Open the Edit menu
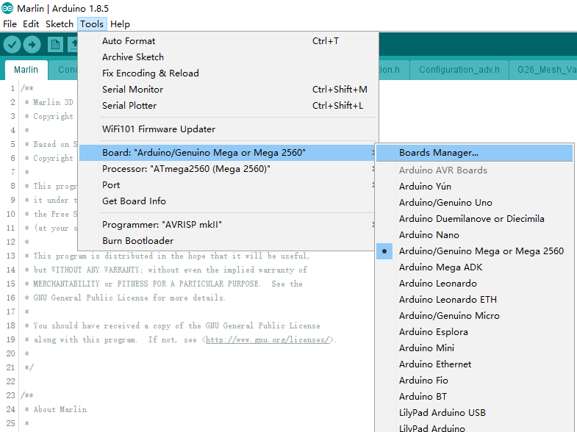 coord(31,24)
